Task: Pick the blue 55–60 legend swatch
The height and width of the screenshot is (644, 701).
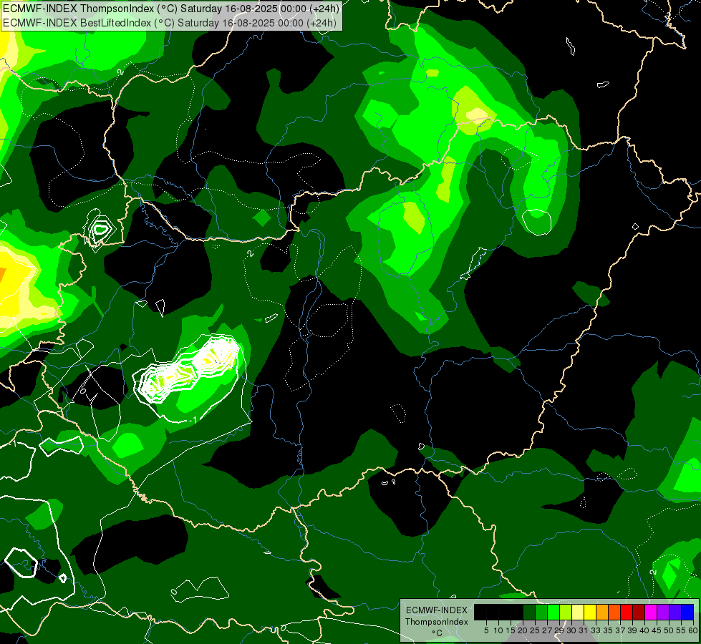Action: pos(687,612)
